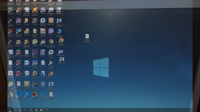Open the Windows Start button

point(10,110)
